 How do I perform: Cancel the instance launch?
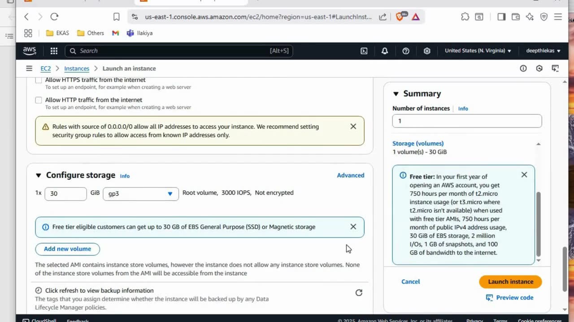(x=411, y=282)
